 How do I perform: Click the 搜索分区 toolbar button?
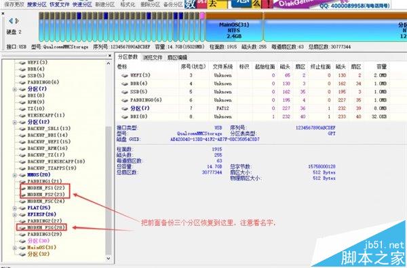point(37,4)
